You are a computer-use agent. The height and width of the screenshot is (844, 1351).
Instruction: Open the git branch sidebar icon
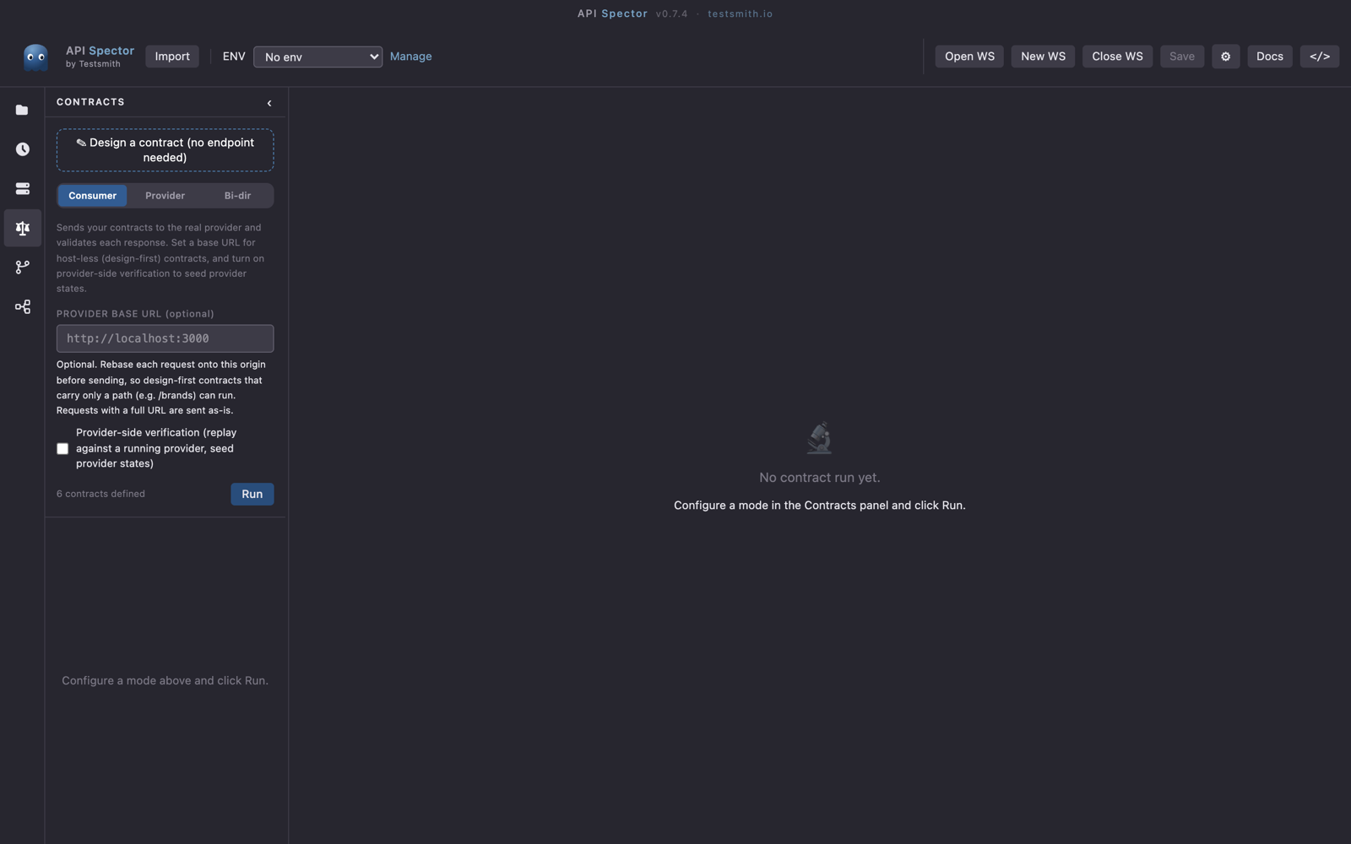pos(22,267)
